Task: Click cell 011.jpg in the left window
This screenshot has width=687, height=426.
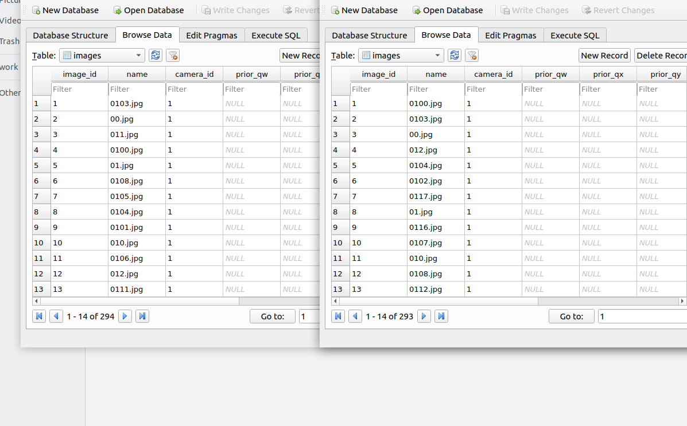Action: tap(137, 135)
